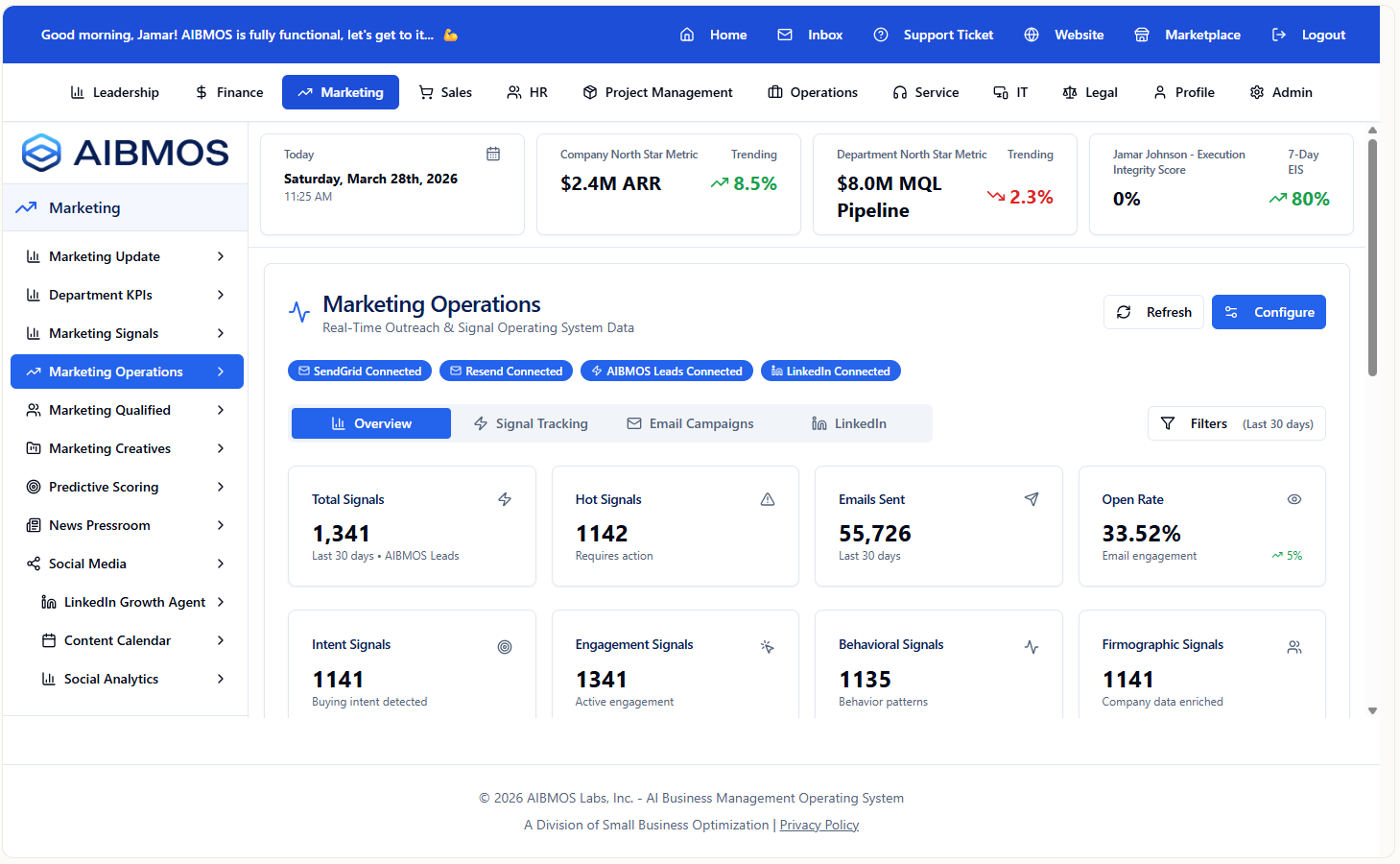
Task: Click the Configure button
Action: 1269,312
